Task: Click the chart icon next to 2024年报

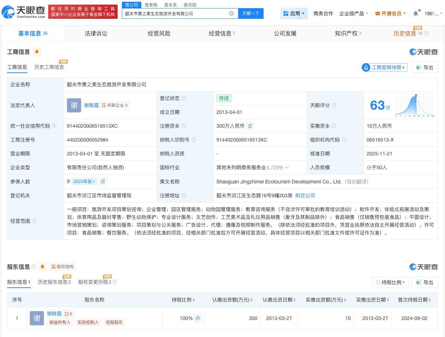Action: [103, 181]
